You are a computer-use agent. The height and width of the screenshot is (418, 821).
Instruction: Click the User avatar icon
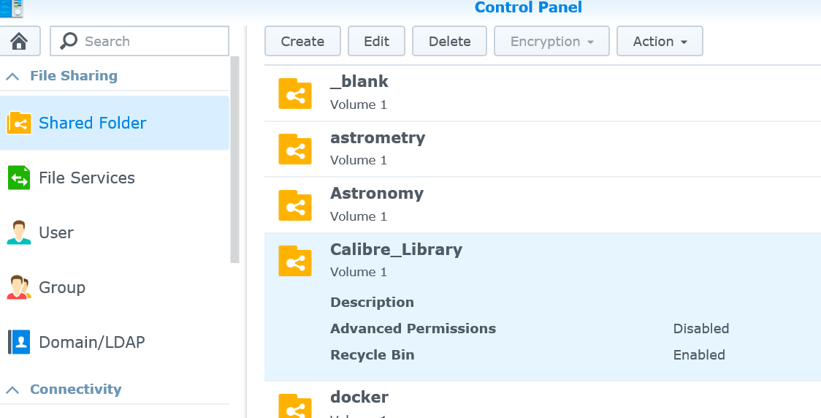[19, 232]
